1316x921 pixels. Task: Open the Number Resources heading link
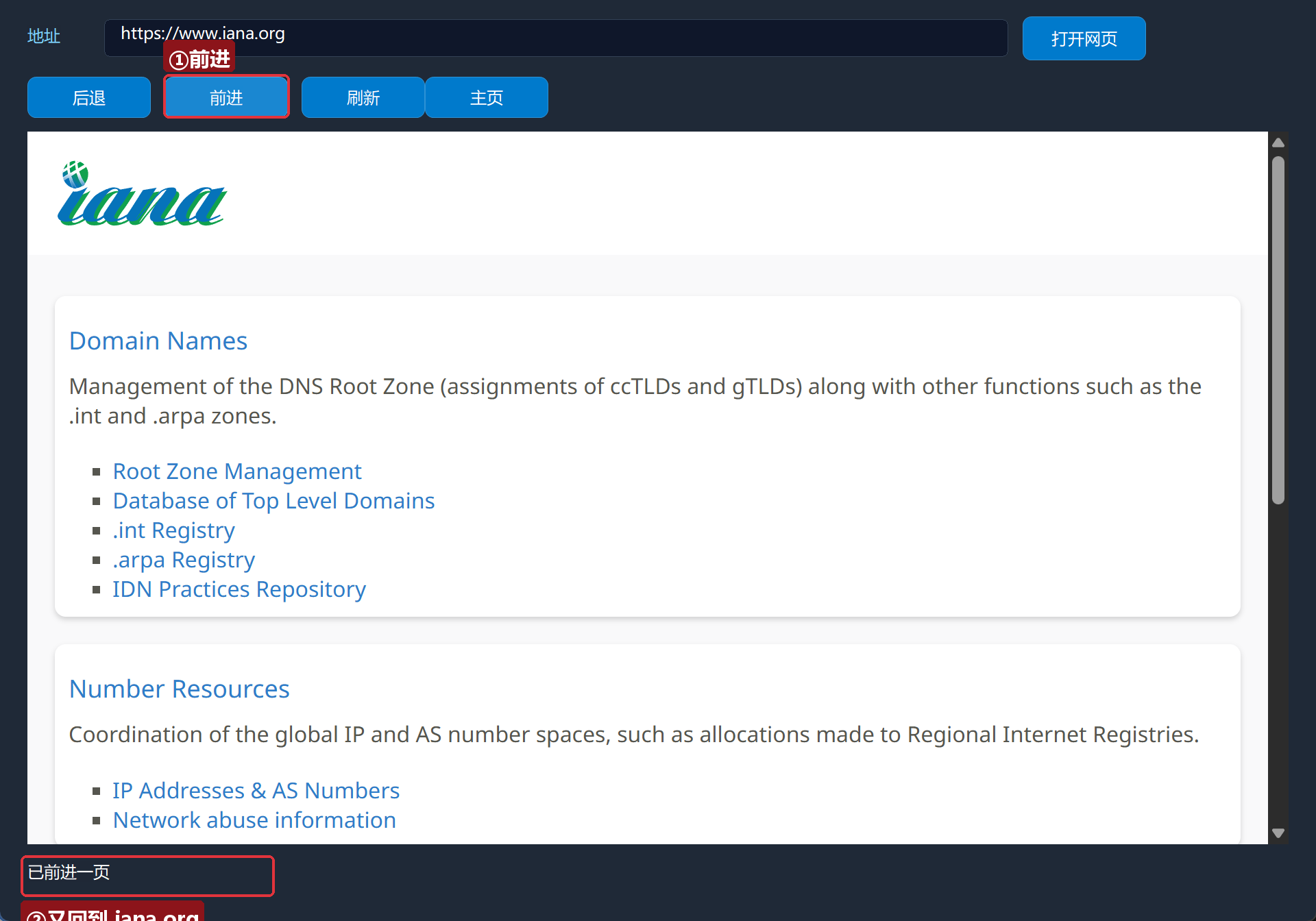coord(180,689)
